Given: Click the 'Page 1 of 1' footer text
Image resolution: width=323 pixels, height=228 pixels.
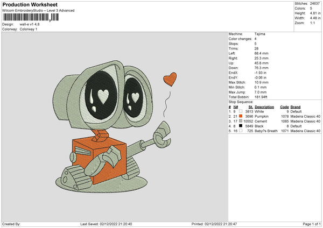Looking at the screenshot, I should (312, 224).
